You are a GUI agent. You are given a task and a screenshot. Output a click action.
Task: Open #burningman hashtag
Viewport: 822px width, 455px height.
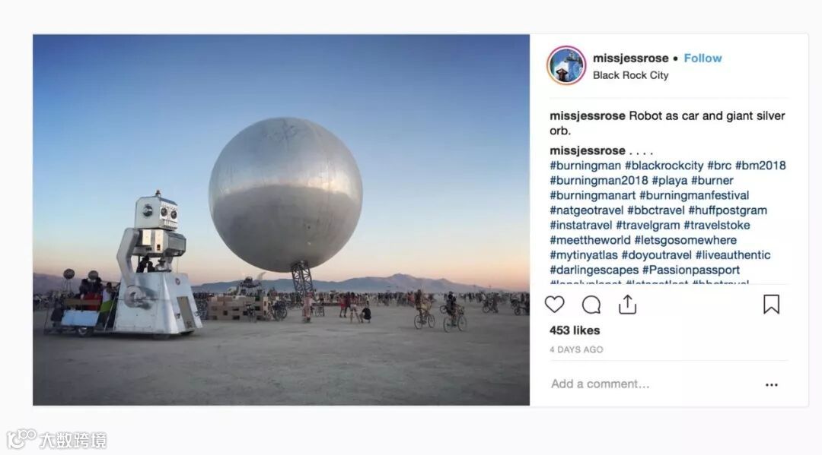585,166
